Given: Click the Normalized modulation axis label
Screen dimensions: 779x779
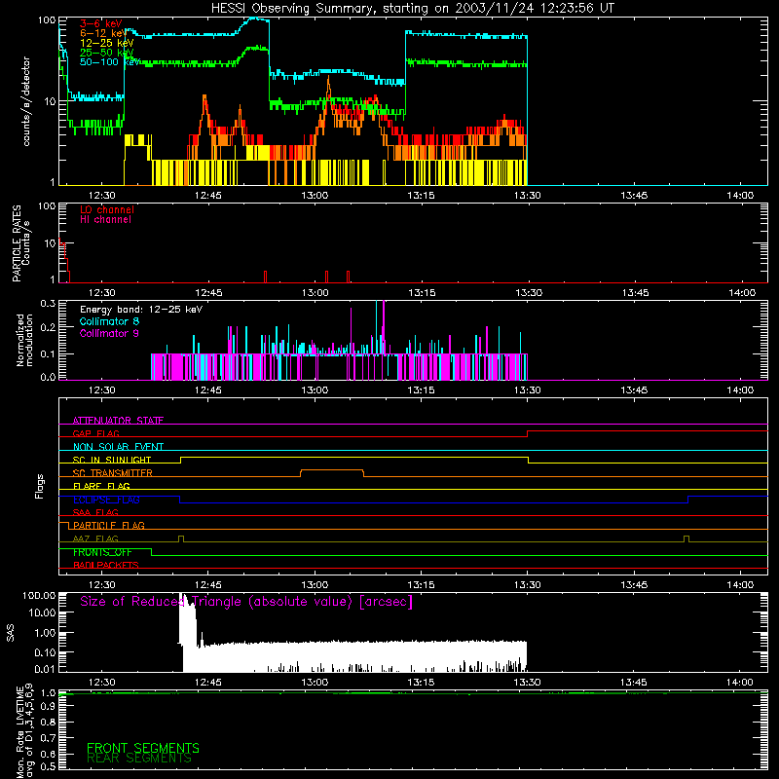Looking at the screenshot, I should [24, 340].
